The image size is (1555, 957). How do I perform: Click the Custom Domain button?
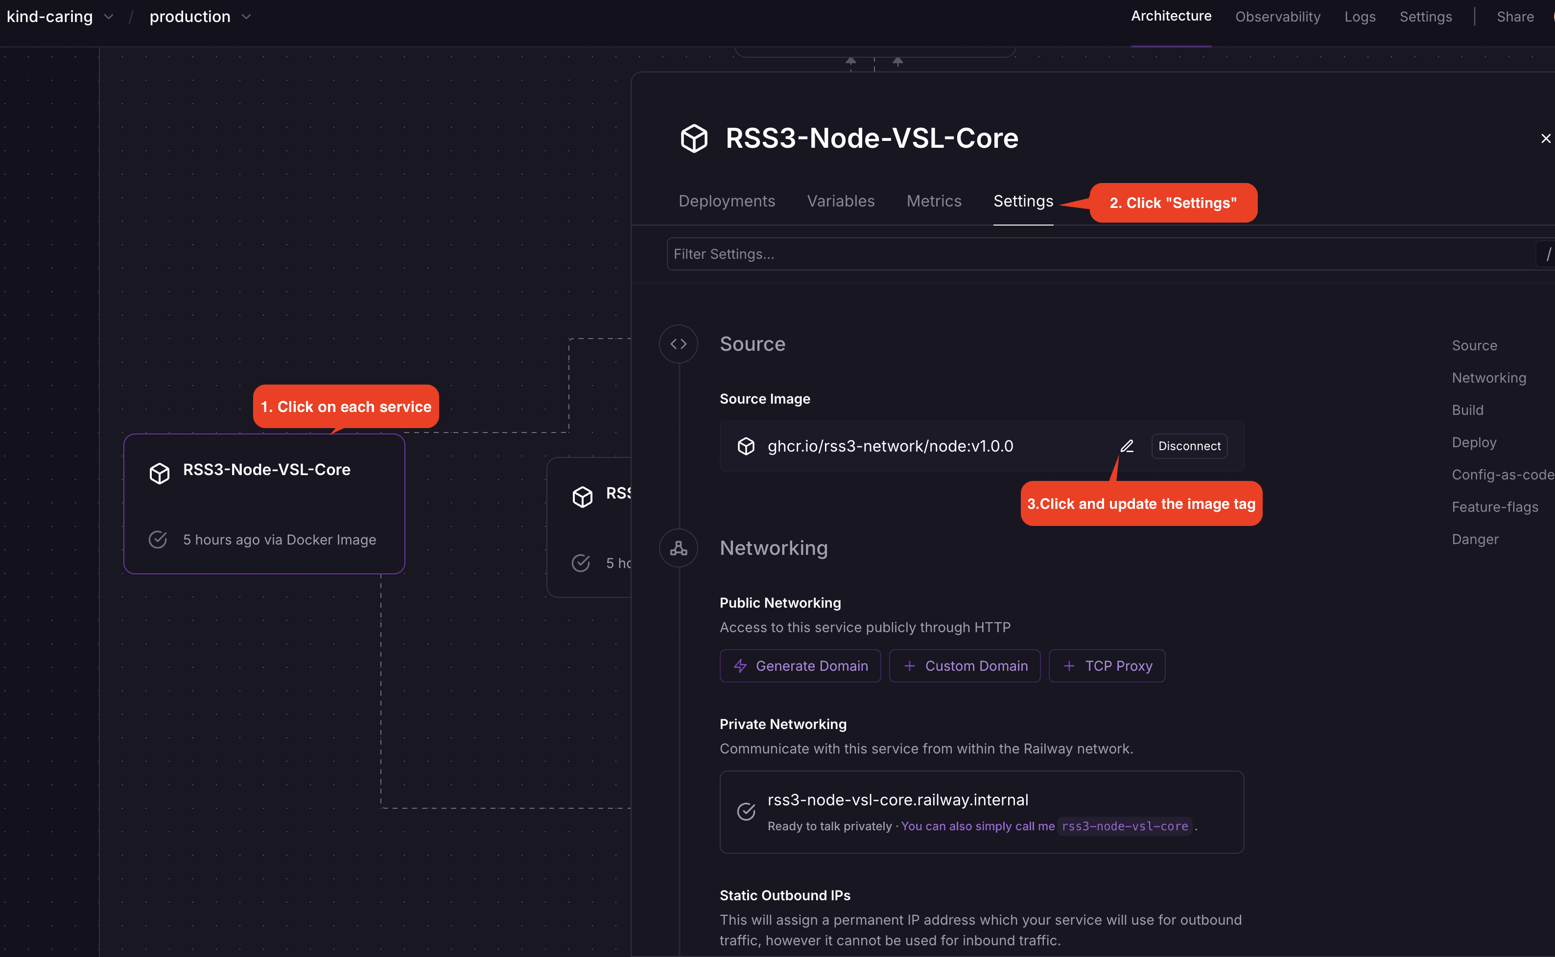click(965, 666)
